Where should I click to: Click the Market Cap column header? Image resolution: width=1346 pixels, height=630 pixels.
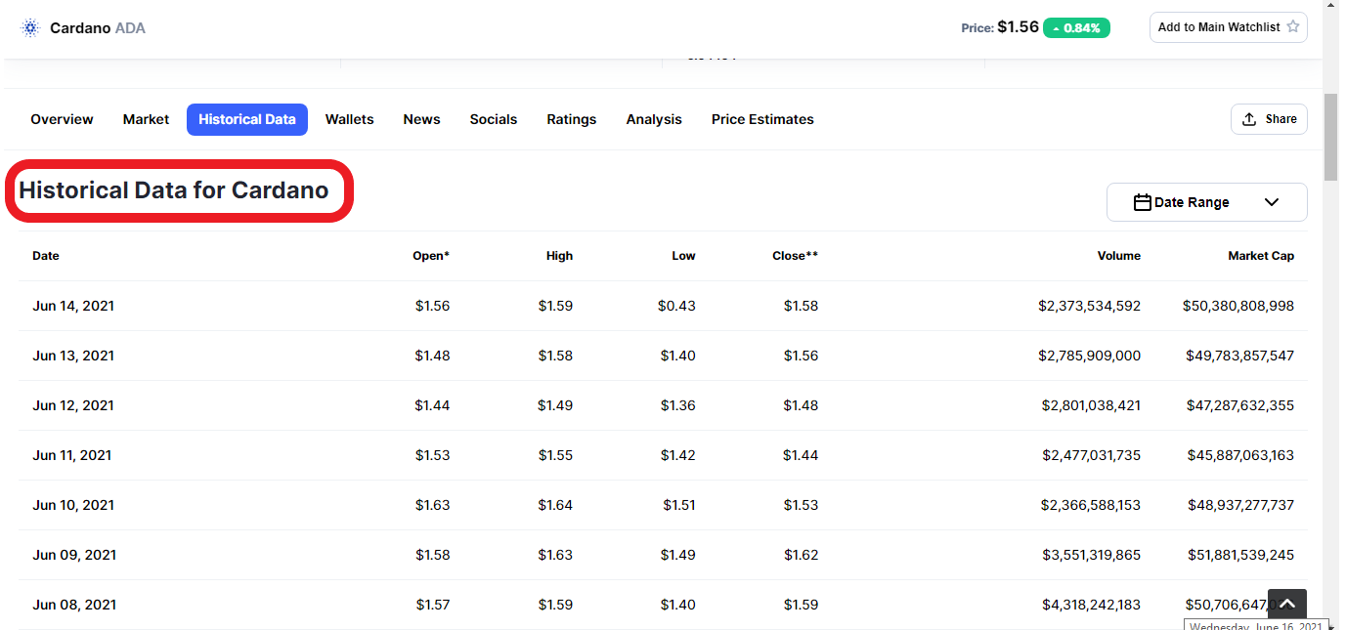(x=1261, y=256)
